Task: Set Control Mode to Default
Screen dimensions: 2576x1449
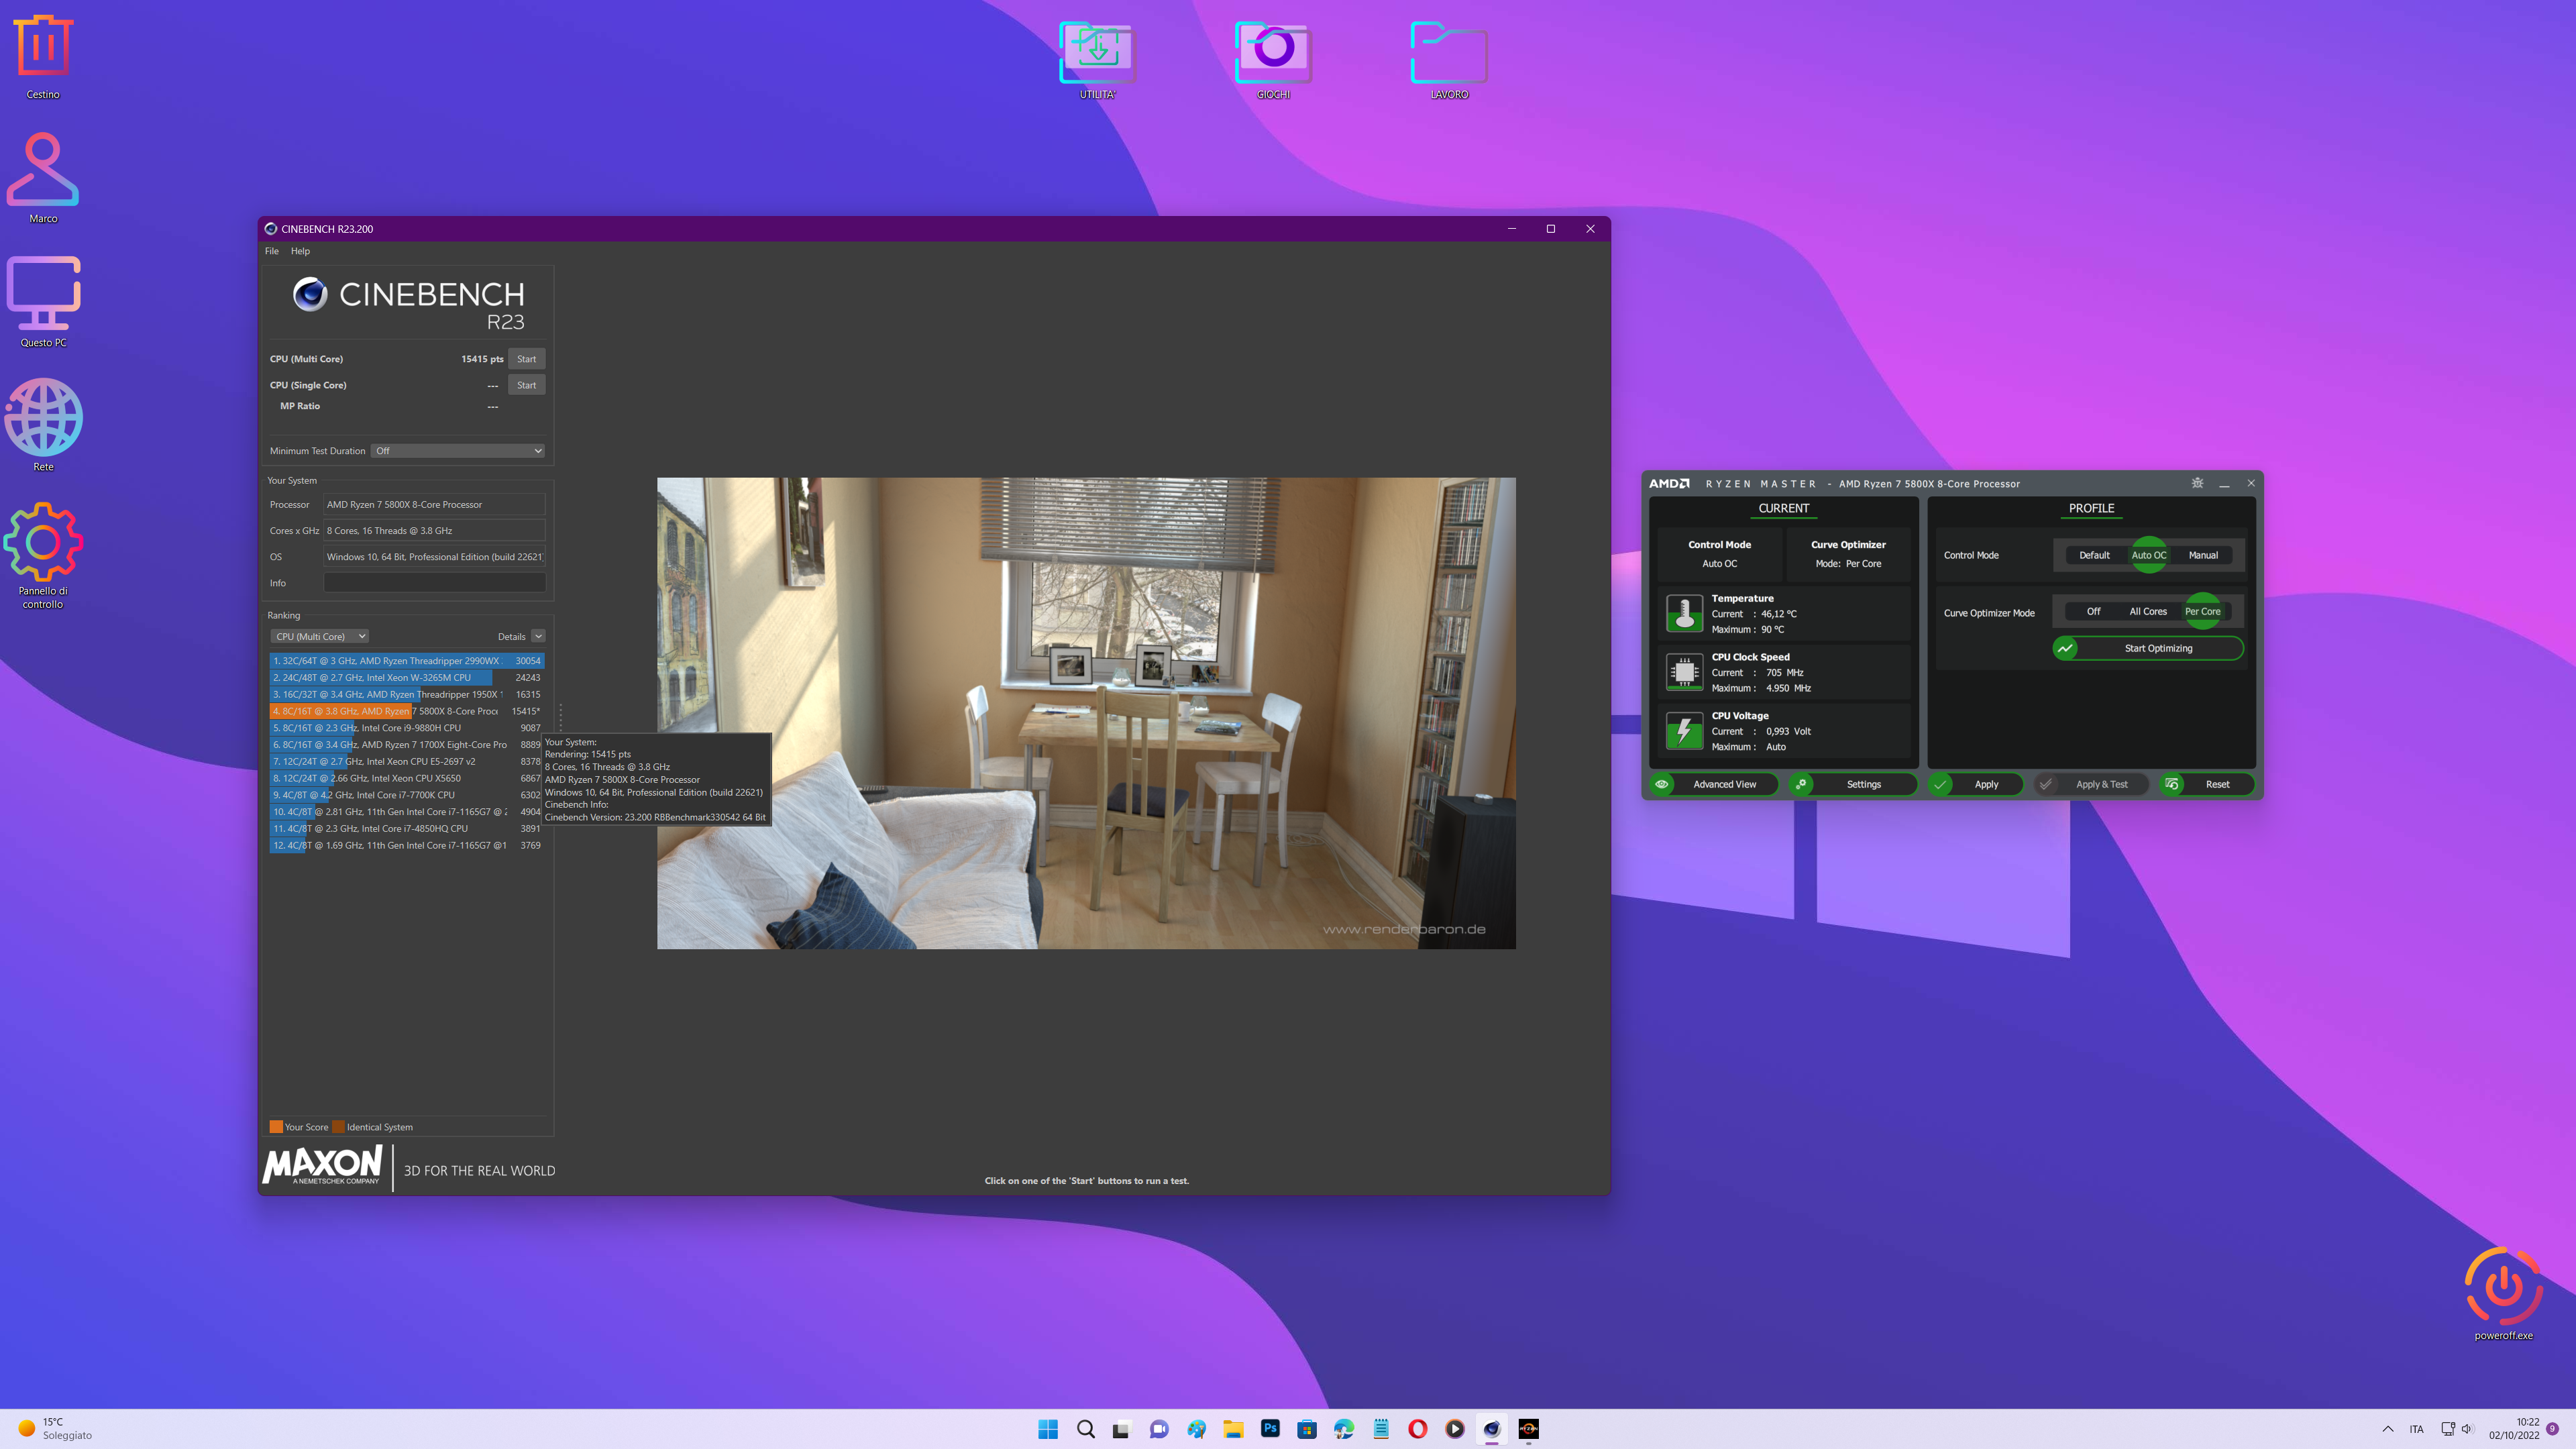Action: tap(2094, 555)
